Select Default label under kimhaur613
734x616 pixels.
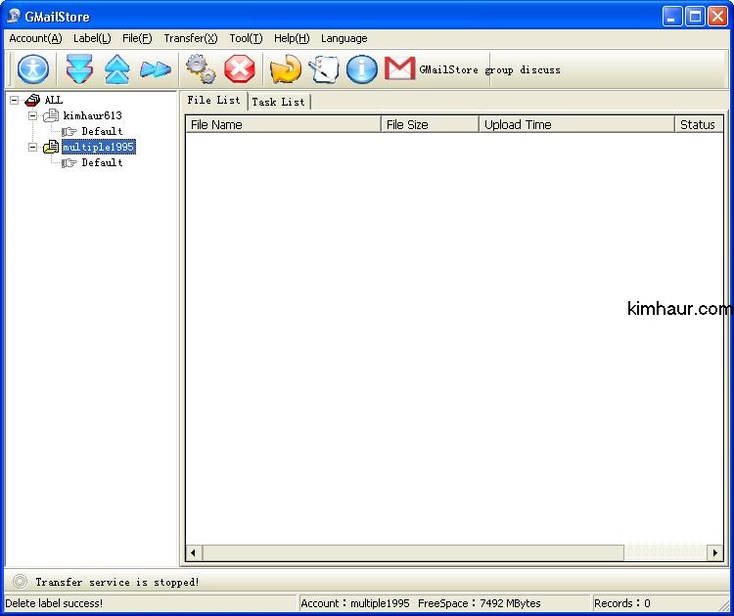102,131
